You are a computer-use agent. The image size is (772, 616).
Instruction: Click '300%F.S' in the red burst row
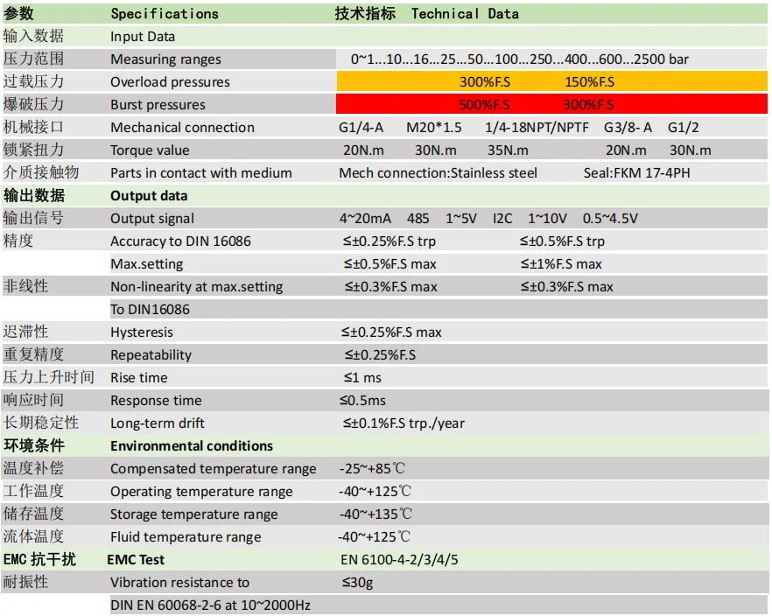(x=589, y=105)
